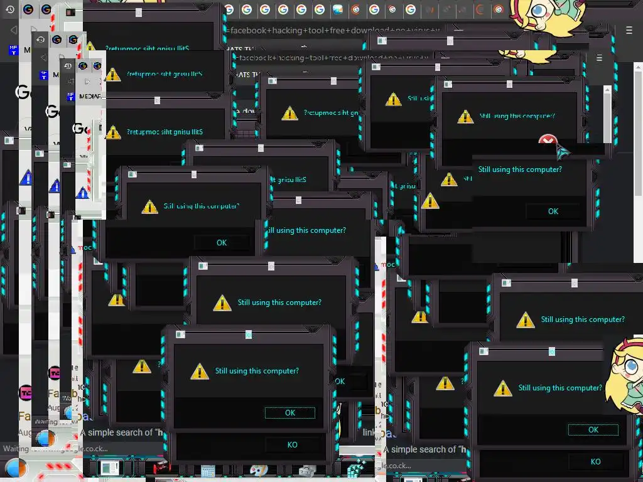643x482 pixels.
Task: Open the title-bar system icon of the center button-less dialog
Action: [x=203, y=266]
